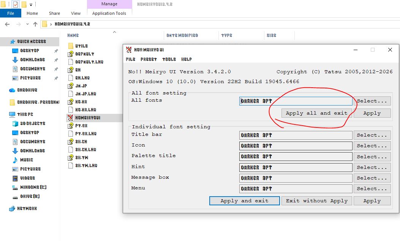This screenshot has height=241, width=400.
Task: Select the zh-CN help file
Action: click(77, 142)
